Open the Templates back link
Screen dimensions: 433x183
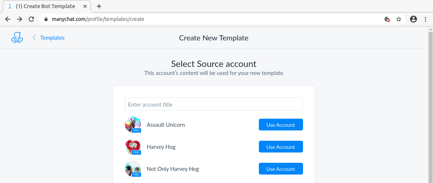[52, 38]
